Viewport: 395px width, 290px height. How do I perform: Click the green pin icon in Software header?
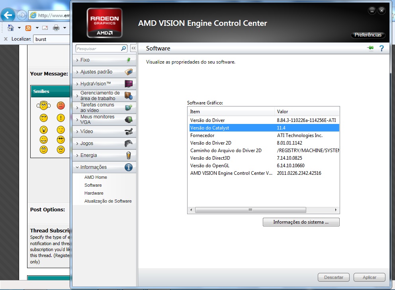(x=370, y=48)
